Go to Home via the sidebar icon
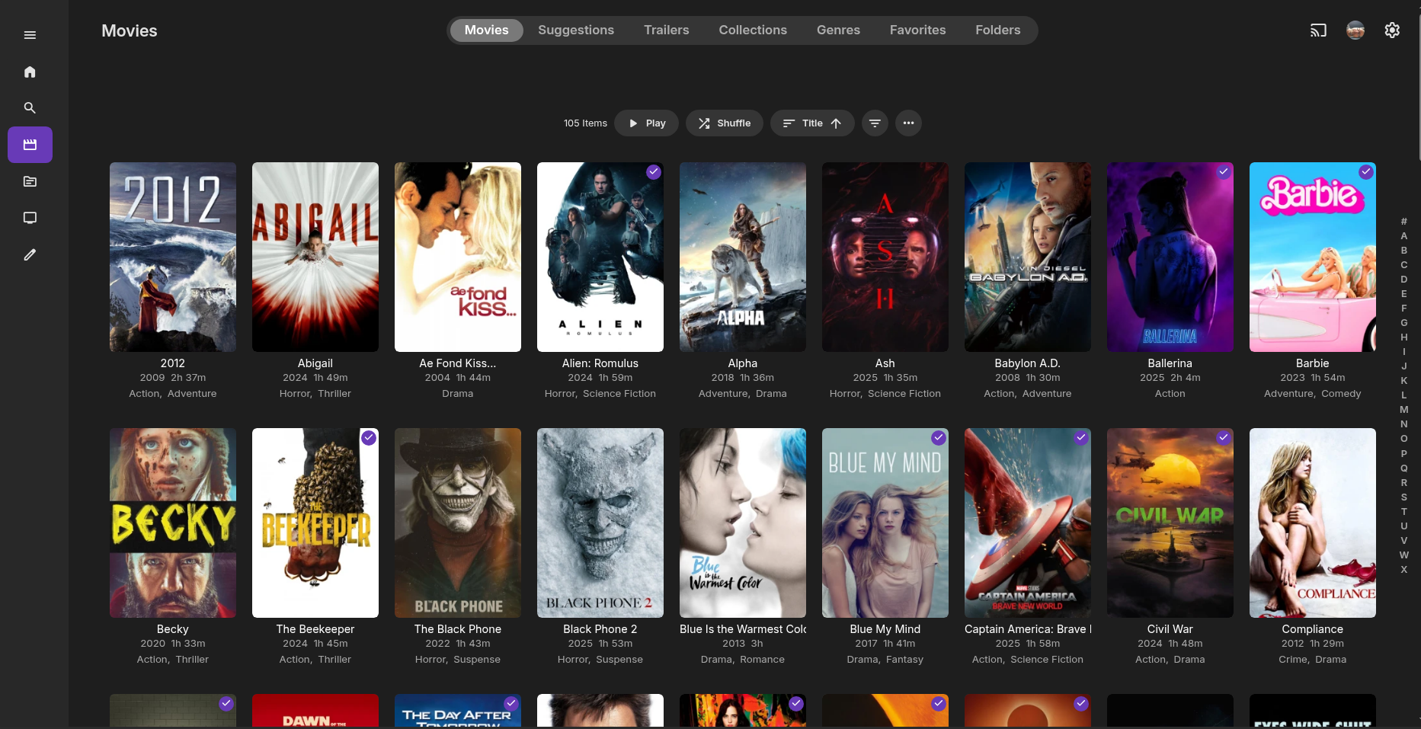This screenshot has height=729, width=1421. (30, 72)
